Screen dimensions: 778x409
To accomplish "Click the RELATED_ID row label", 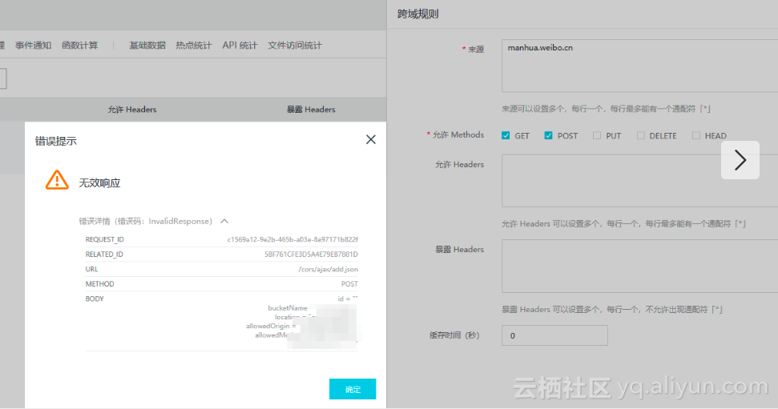I will [104, 255].
